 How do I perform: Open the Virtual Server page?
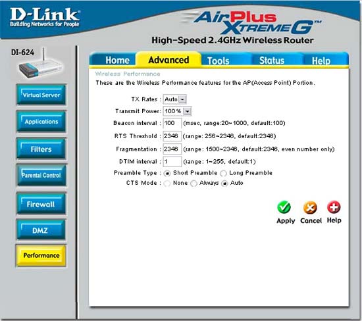[x=41, y=95]
